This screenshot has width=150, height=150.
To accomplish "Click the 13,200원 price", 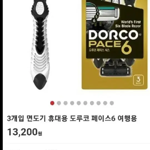I will click(x=25, y=132).
